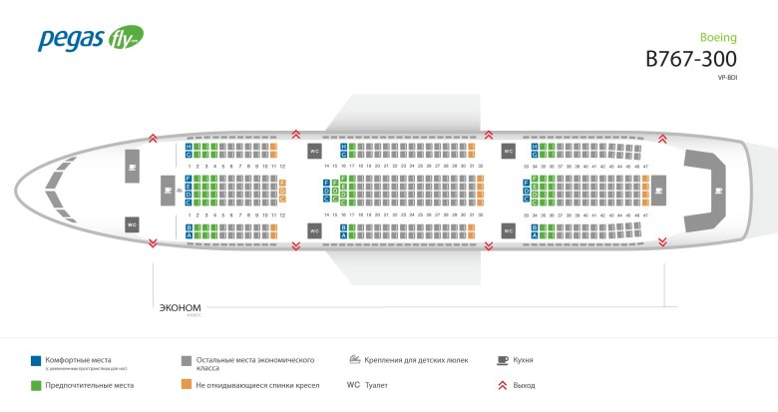
Task: Click the upper front exit arrow near row 1
Action: pyautogui.click(x=152, y=138)
